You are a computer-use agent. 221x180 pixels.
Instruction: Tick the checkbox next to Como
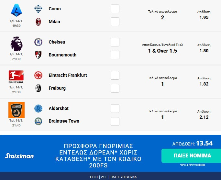(115, 9)
